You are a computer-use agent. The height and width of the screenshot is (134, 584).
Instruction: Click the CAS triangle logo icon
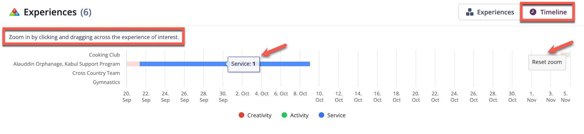(14, 12)
